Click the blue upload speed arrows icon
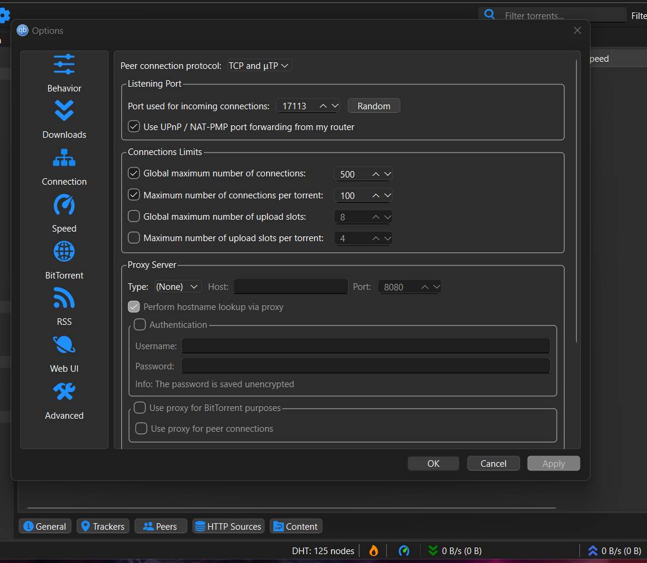The height and width of the screenshot is (563, 647). coord(592,551)
